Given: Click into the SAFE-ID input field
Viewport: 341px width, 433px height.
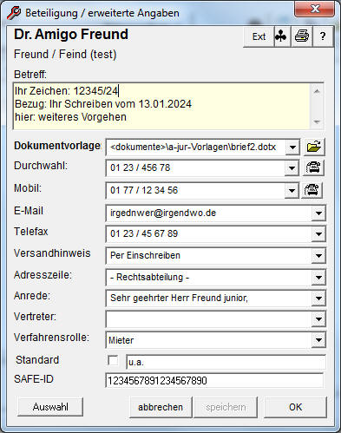Looking at the screenshot, I should (214, 381).
